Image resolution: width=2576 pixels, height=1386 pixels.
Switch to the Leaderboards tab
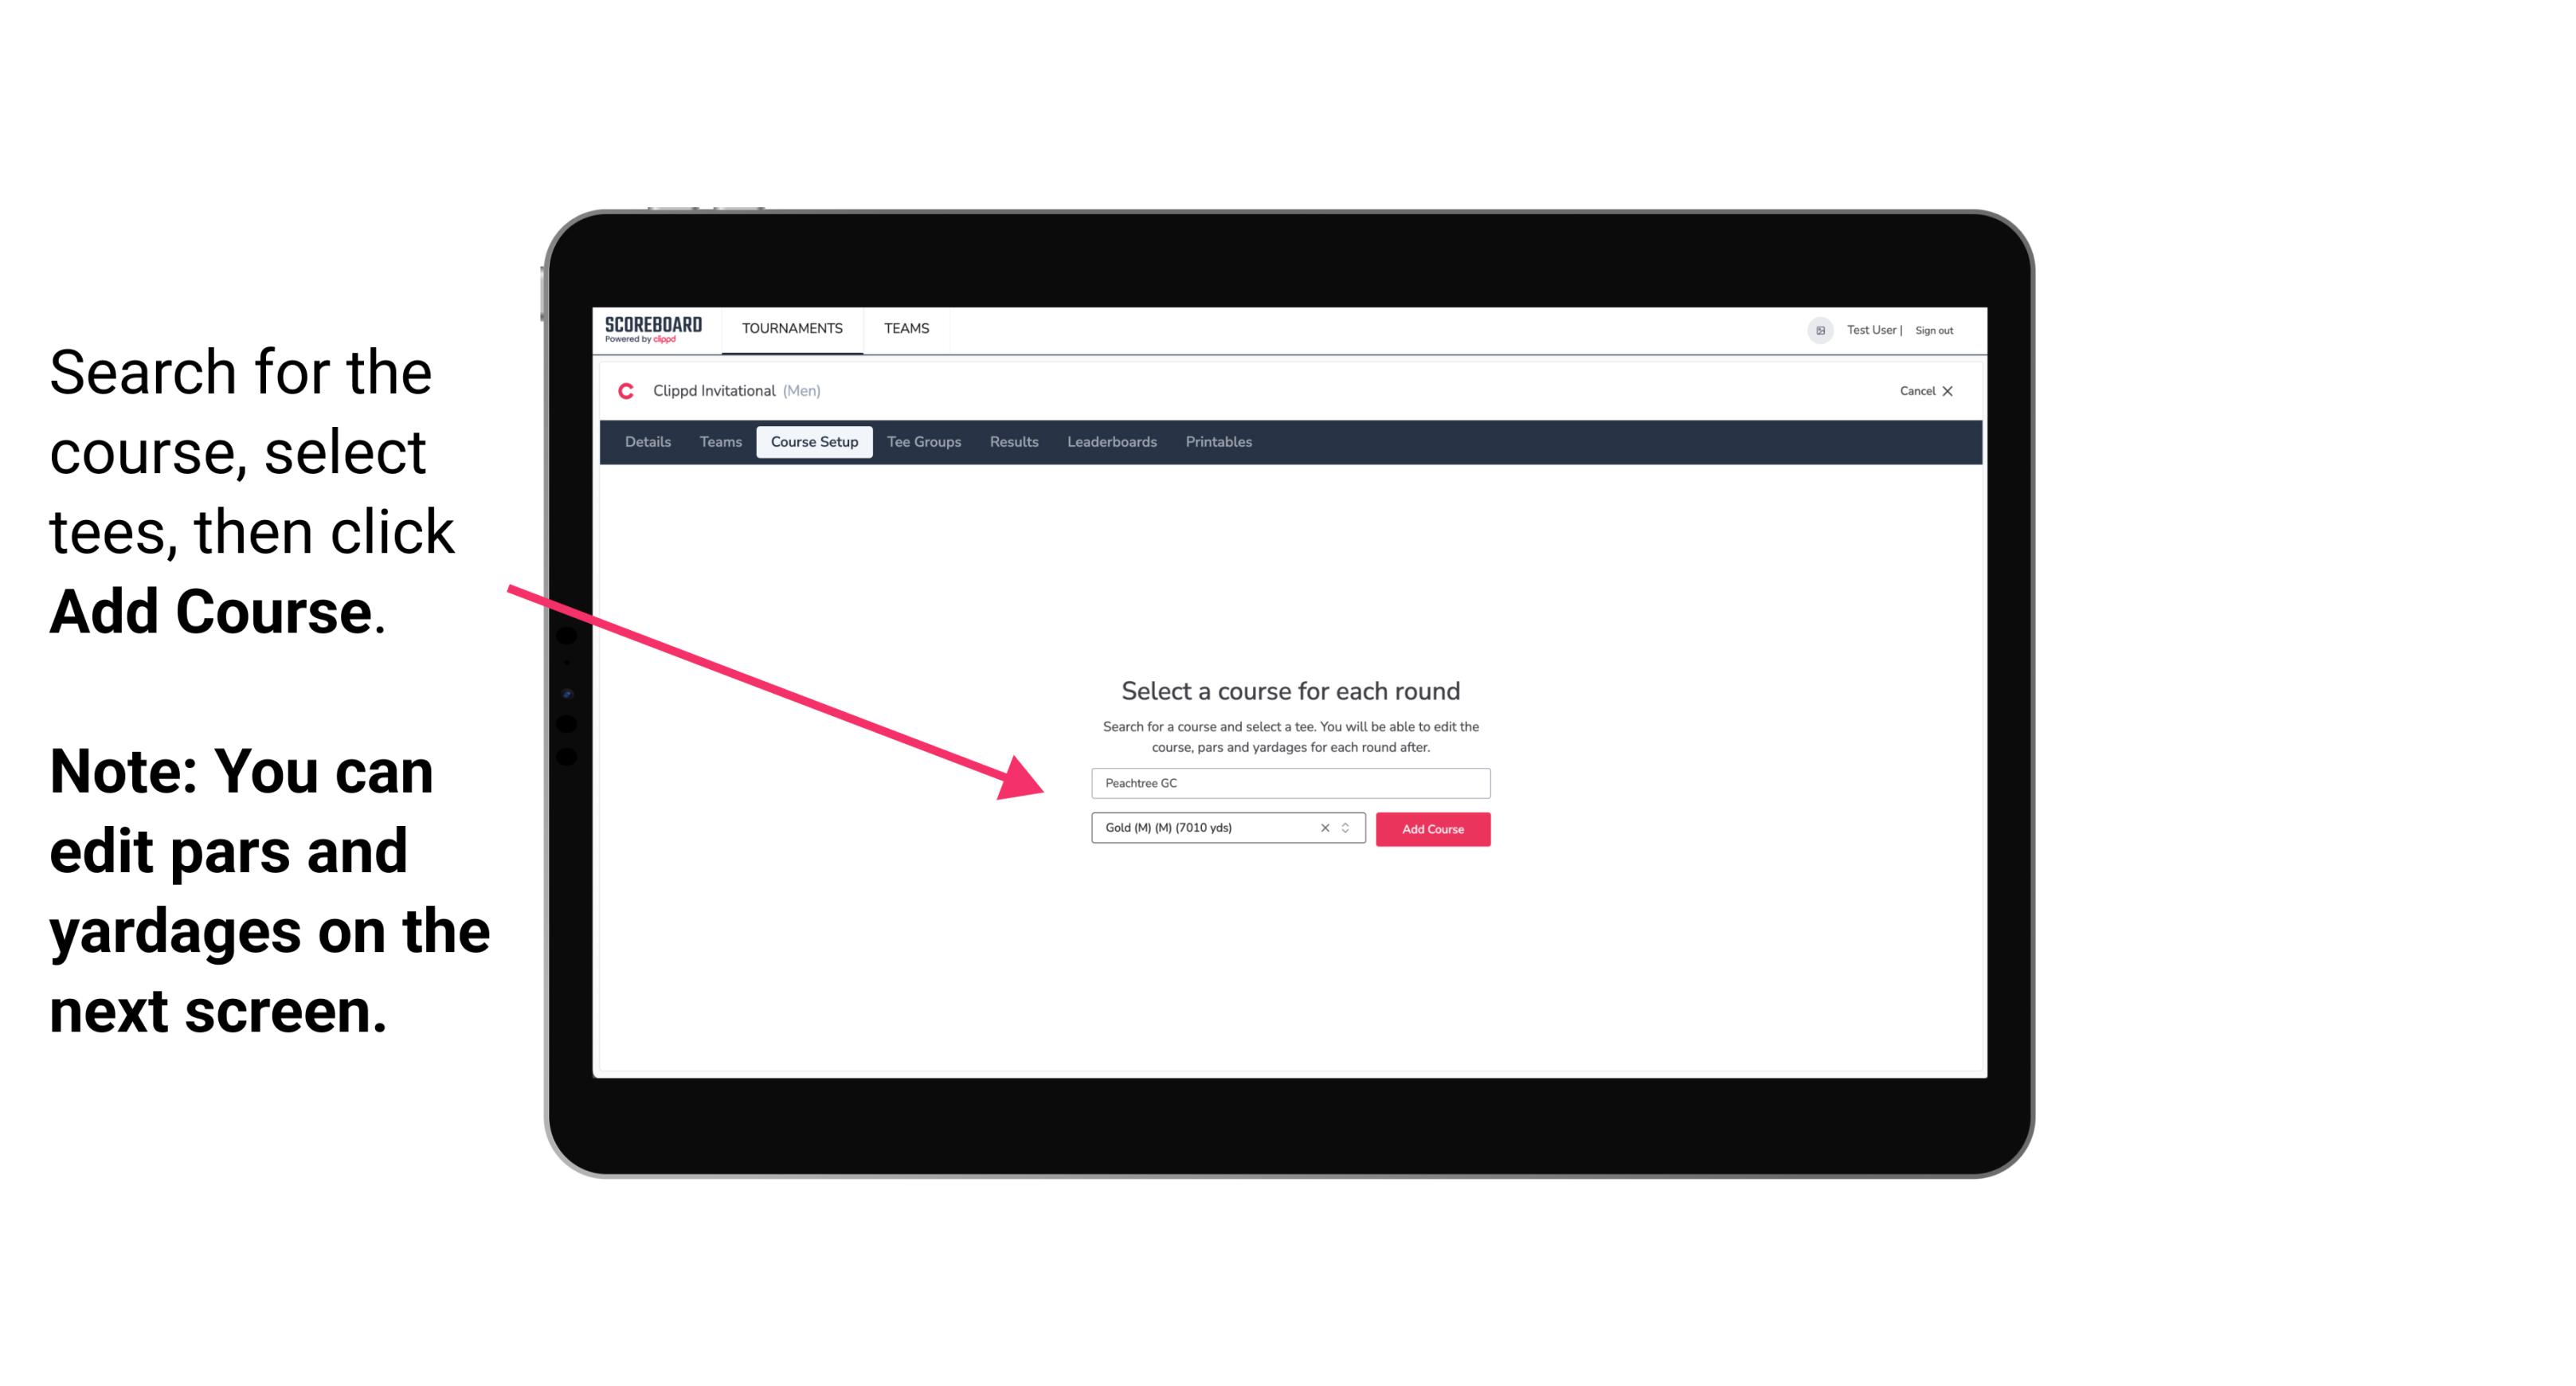coord(1110,442)
